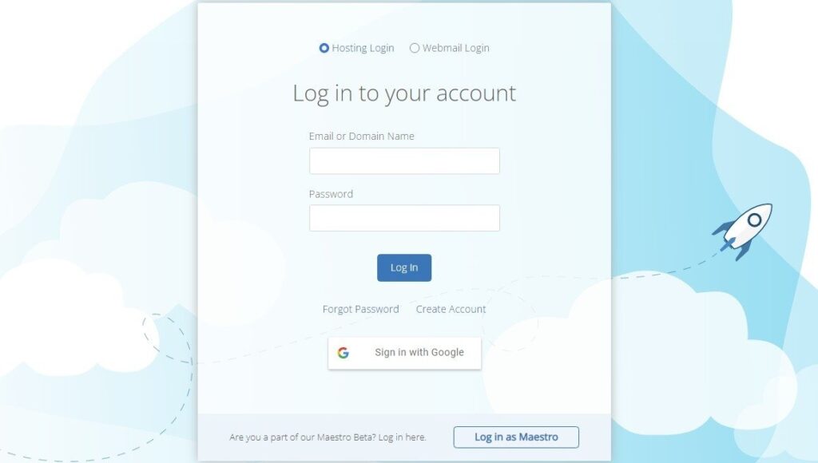818x463 pixels.
Task: Click the 'Log in to your account' heading
Action: coord(404,93)
